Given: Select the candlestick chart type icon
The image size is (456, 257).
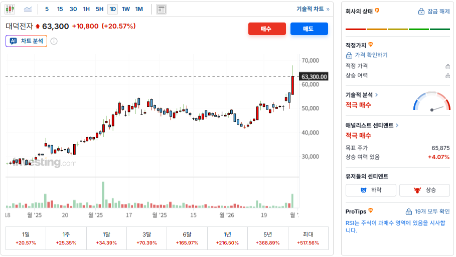Looking at the screenshot, I should [10, 9].
